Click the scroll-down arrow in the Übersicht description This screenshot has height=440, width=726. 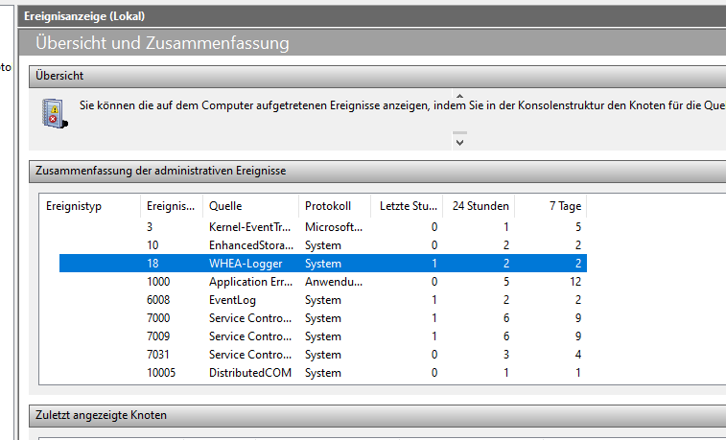[459, 142]
